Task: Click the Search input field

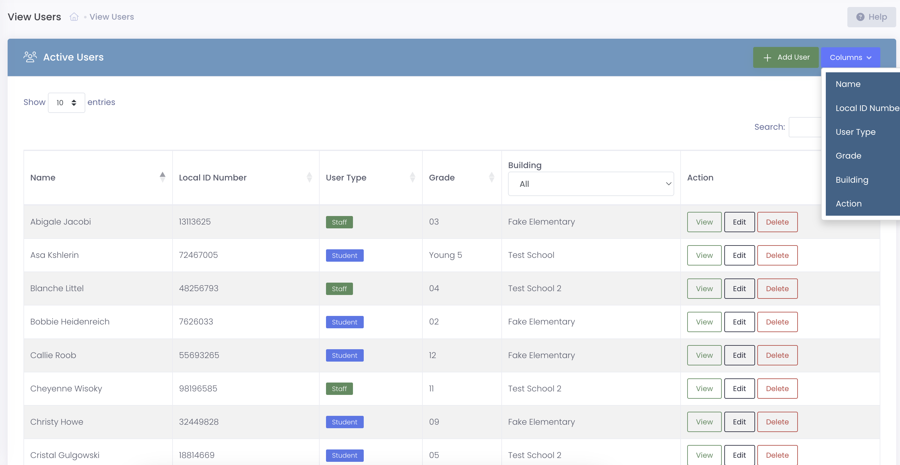Action: coord(805,127)
